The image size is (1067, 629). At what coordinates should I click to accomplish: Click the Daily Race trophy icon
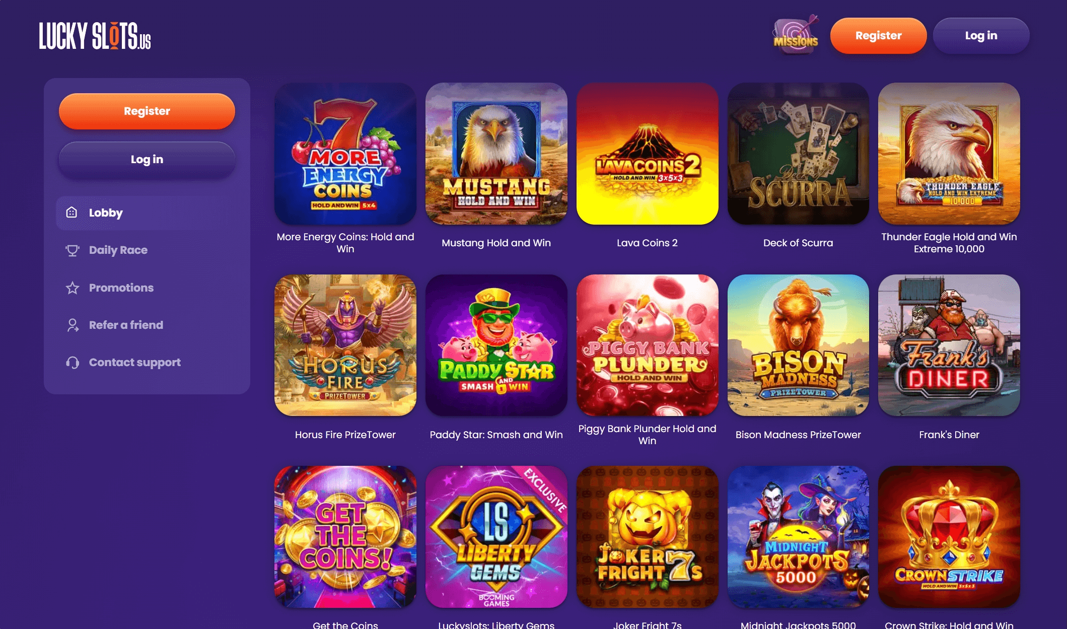point(73,250)
